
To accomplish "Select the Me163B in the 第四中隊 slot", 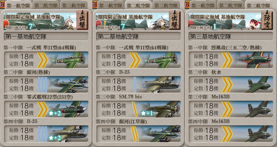I will (231, 134).
